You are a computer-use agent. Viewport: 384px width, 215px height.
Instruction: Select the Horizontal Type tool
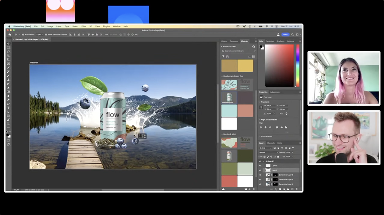(8, 108)
